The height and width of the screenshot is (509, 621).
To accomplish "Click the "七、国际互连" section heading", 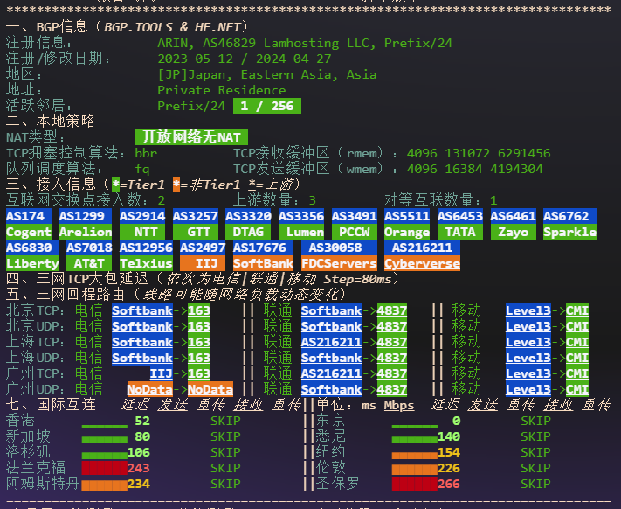I will tap(51, 405).
